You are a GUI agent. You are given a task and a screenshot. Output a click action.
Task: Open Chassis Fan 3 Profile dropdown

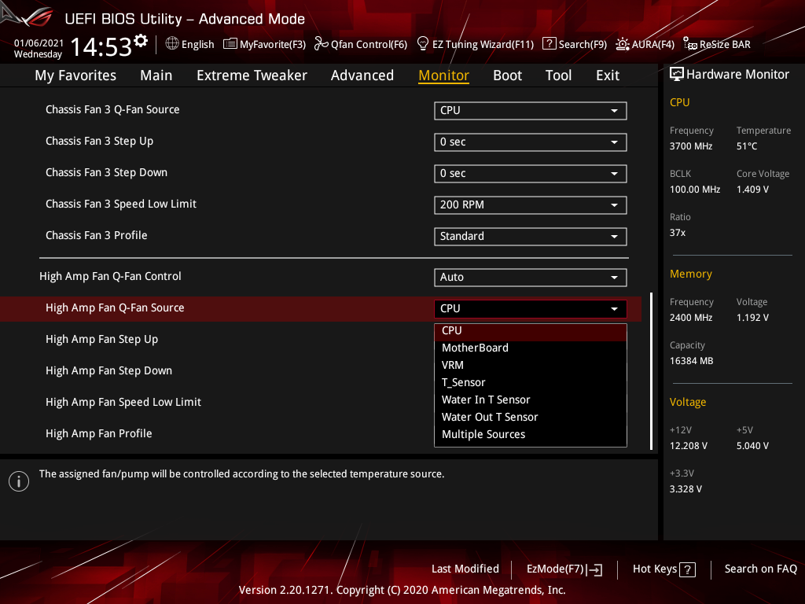pos(530,236)
